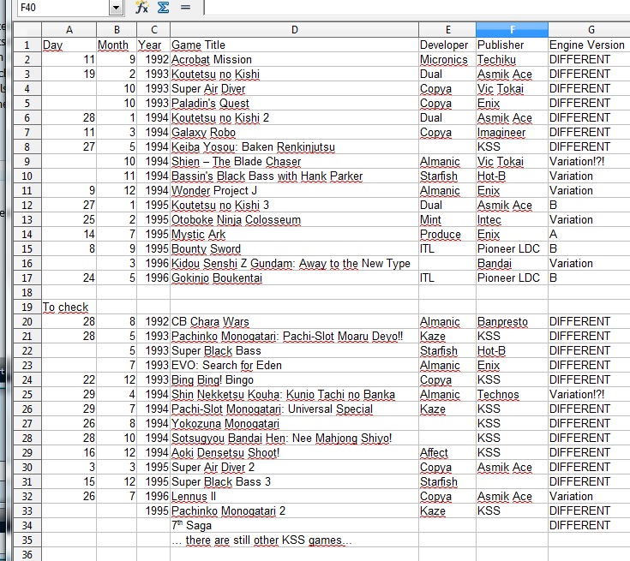Select column E header

coord(447,30)
